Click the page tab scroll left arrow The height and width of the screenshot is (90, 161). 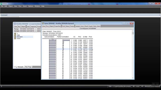14,67
